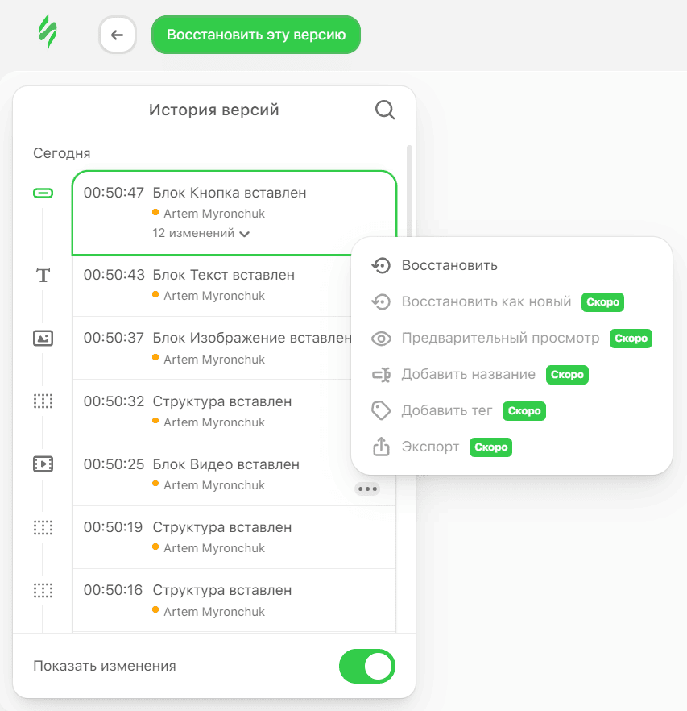
Task: Click the Восстановить эту версию button
Action: (255, 35)
